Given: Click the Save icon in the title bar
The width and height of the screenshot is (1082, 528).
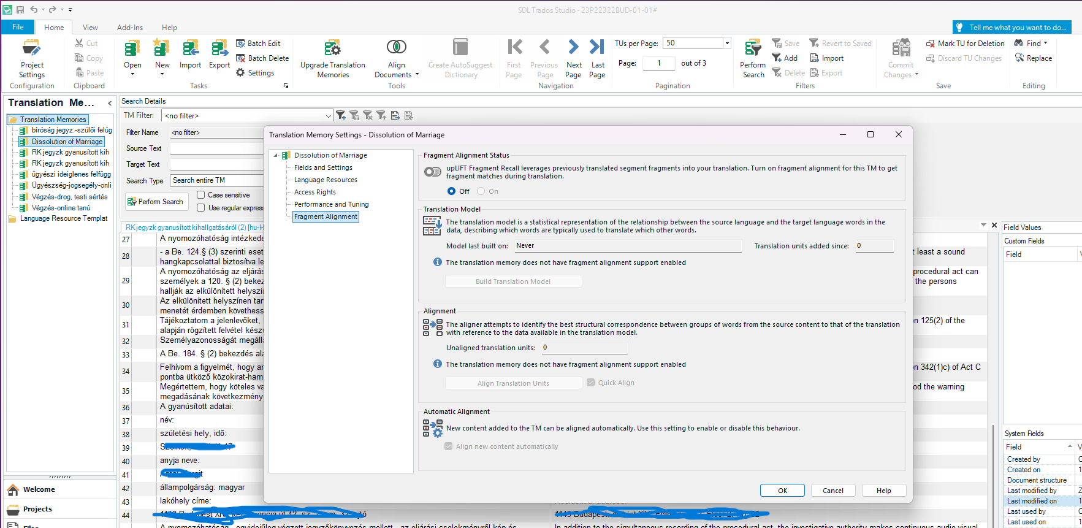Looking at the screenshot, I should click(20, 10).
